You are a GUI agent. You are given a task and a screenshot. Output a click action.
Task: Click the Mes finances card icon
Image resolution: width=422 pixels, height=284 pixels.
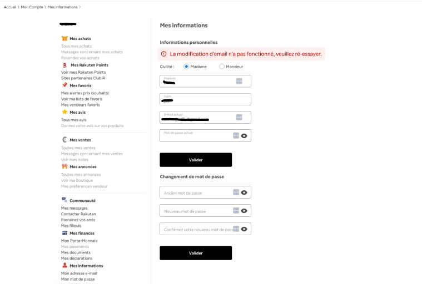click(x=64, y=233)
